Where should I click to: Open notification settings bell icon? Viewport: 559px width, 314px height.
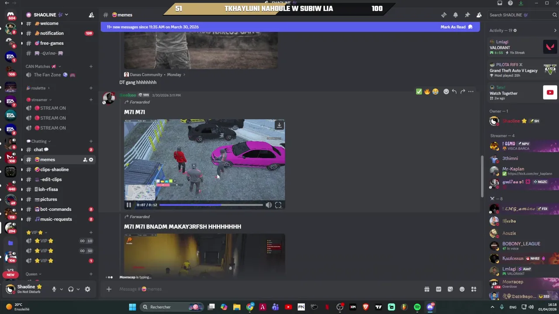click(x=455, y=15)
